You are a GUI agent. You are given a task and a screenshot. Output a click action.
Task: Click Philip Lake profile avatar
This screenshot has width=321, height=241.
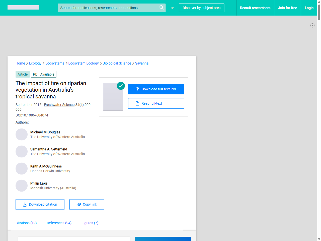[22, 186]
